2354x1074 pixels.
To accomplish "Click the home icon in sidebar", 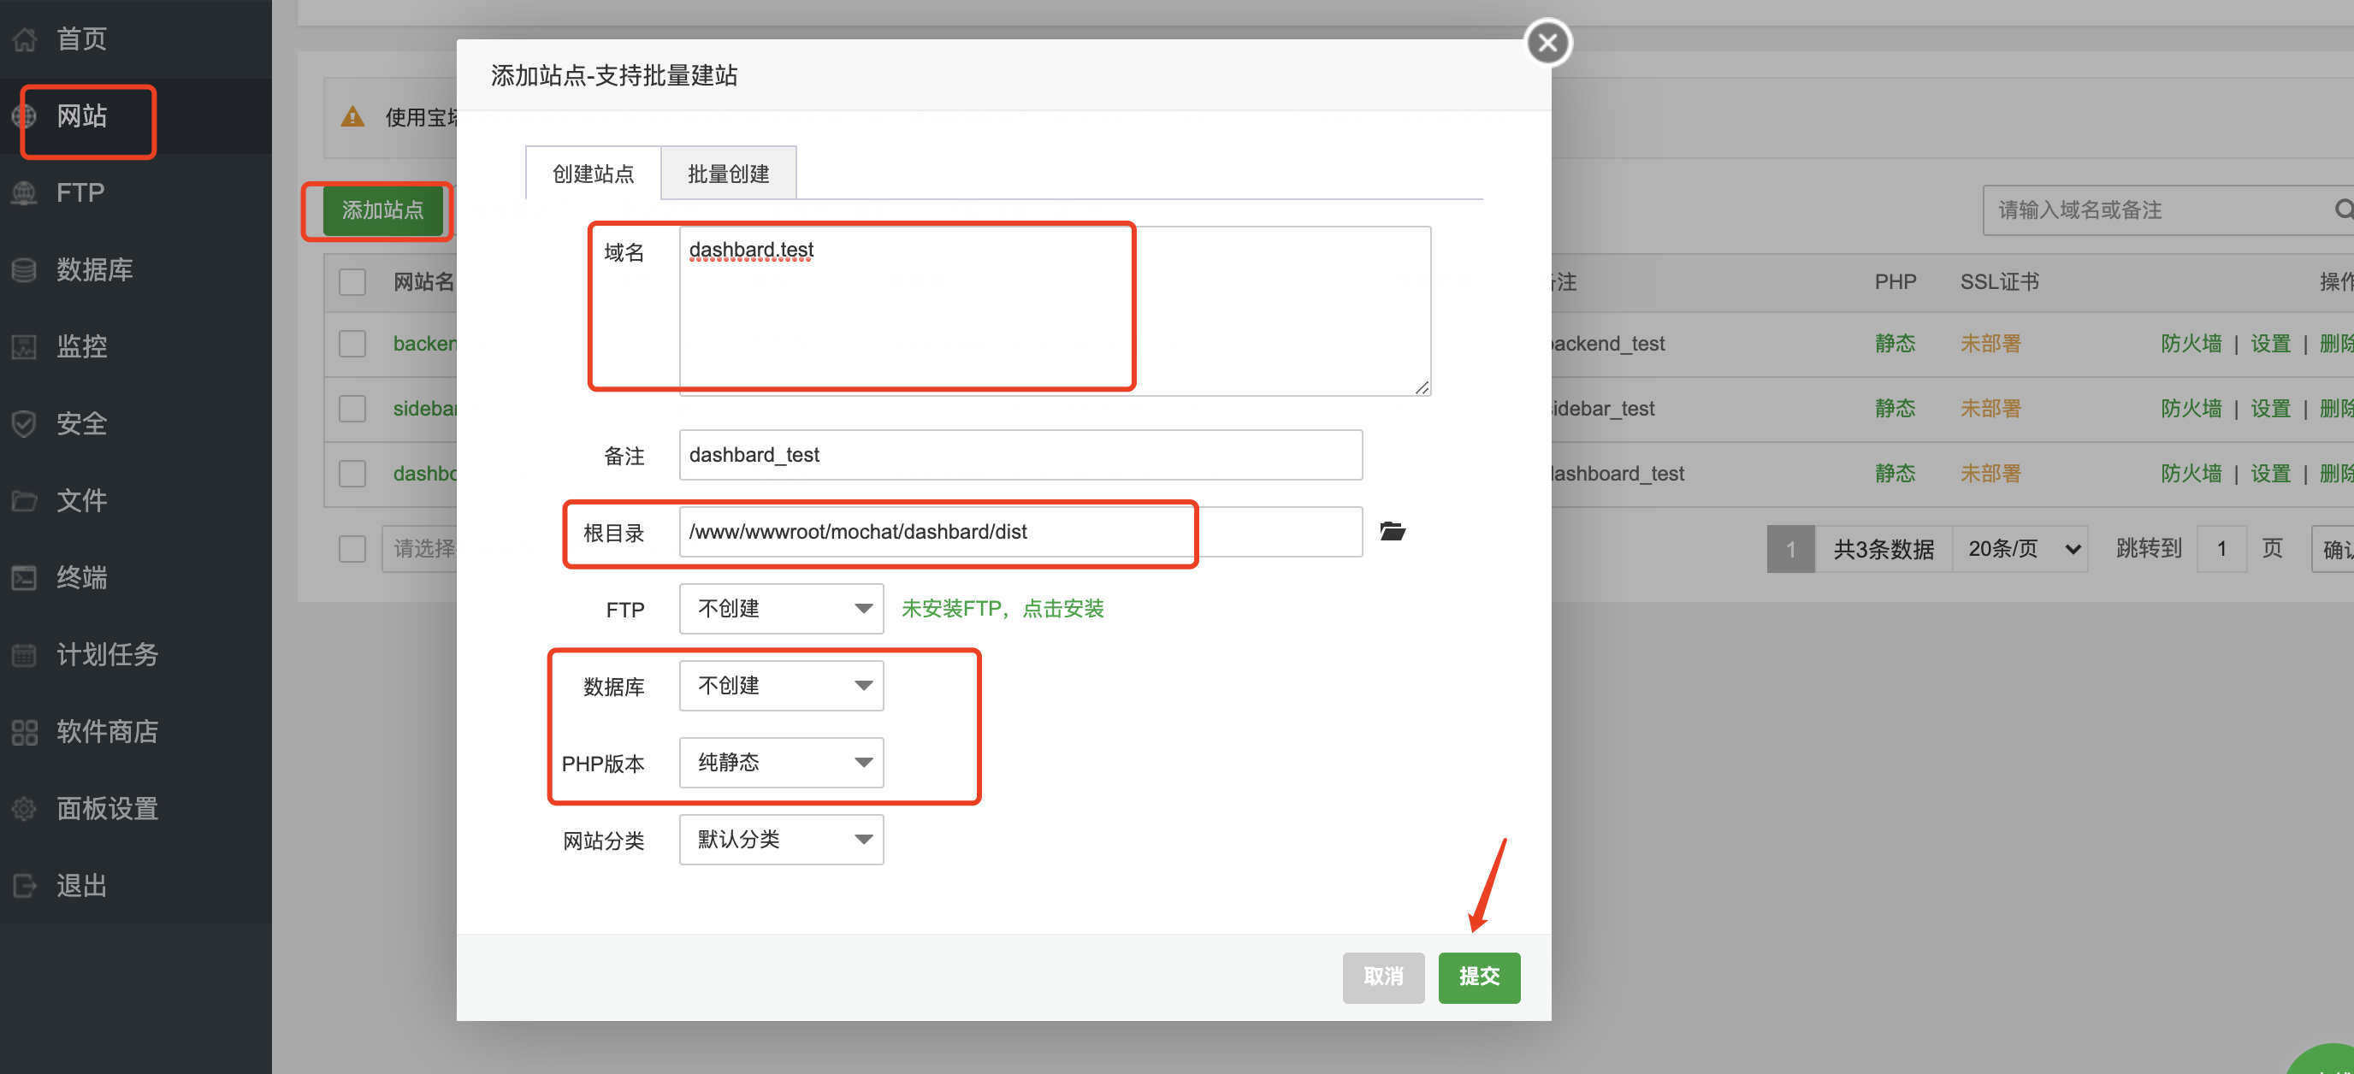I will 25,39.
